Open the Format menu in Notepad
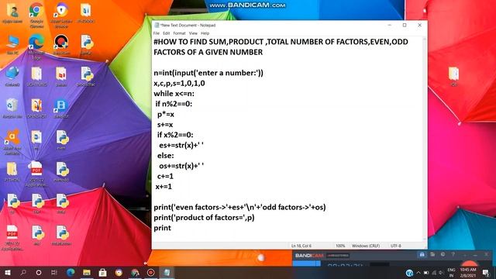This screenshot has height=279, width=496. coord(179,33)
